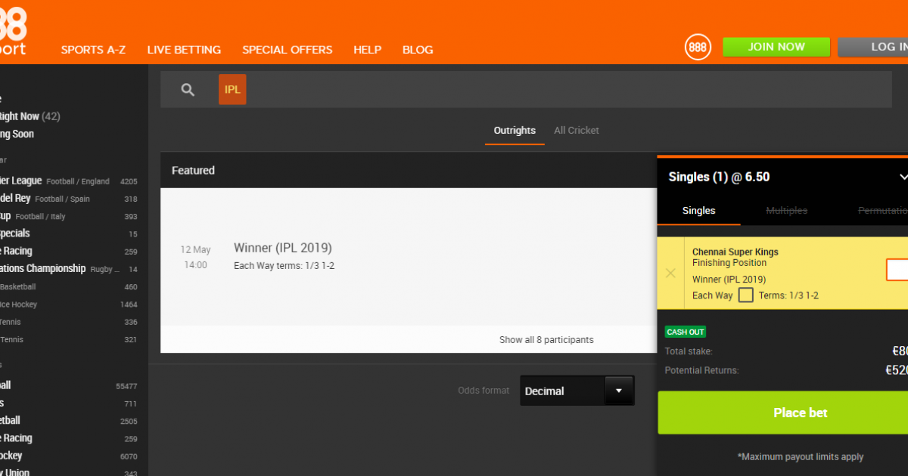
Task: Open SPECIAL OFFERS in the top navigation
Action: (x=288, y=50)
